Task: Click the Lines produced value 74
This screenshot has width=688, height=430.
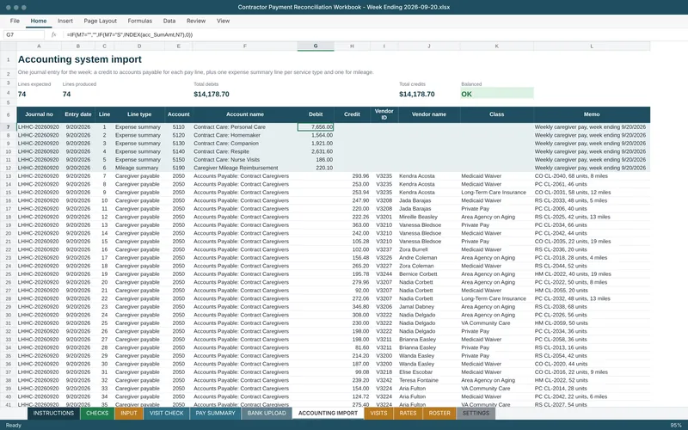Action: pyautogui.click(x=67, y=94)
